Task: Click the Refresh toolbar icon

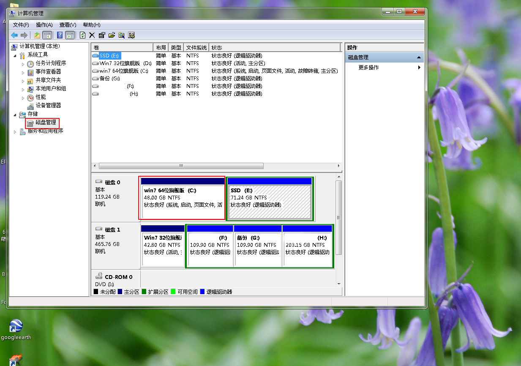Action: point(82,35)
